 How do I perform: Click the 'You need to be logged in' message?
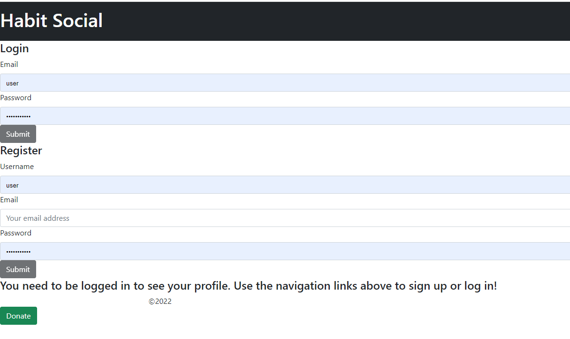248,285
